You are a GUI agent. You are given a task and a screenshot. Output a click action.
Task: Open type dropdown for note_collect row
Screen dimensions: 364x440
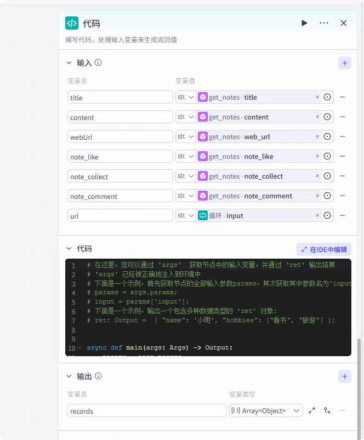click(186, 176)
